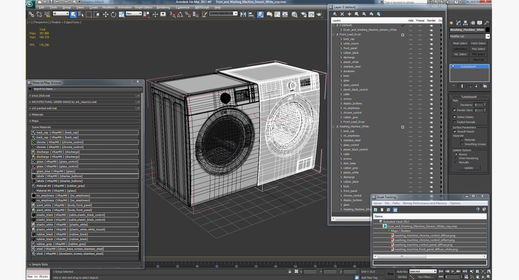Image resolution: width=519 pixels, height=280 pixels.
Task: Select washing_machine_control_panel_diffuse.png asset row
Action: pos(430,245)
